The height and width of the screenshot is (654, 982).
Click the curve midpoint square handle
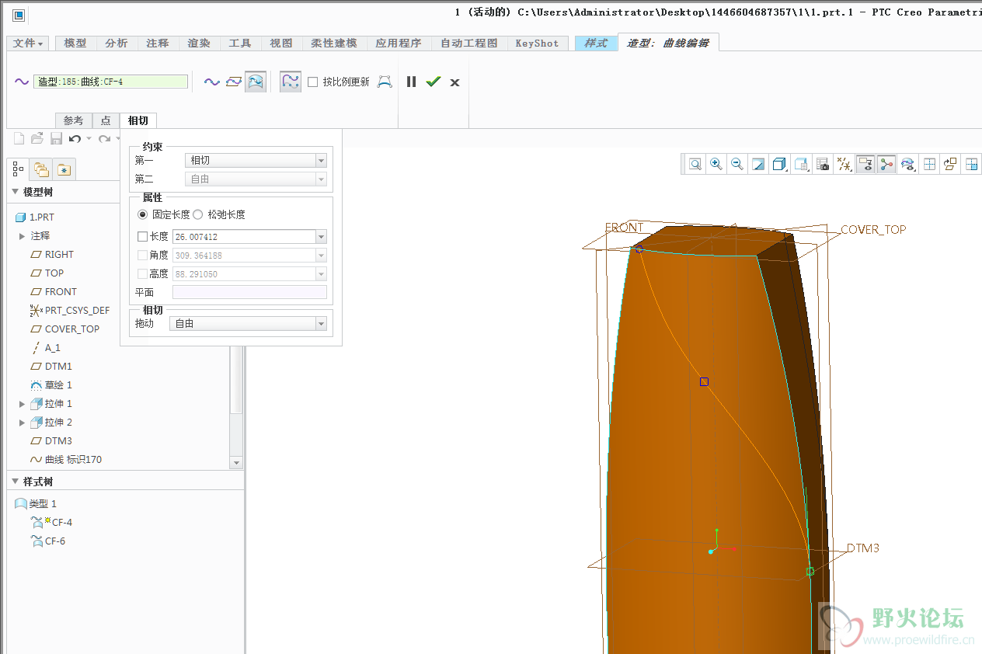[704, 381]
